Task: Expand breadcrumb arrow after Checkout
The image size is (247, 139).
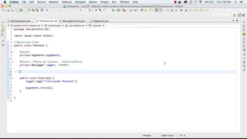Action: (x=104, y=25)
